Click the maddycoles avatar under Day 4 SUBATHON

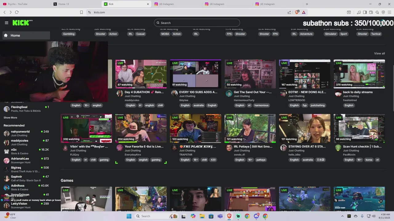click(120, 93)
